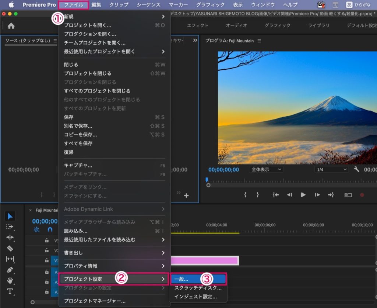Open the 編集 menu
Screen dimensions: 377x308
[x=96, y=4]
